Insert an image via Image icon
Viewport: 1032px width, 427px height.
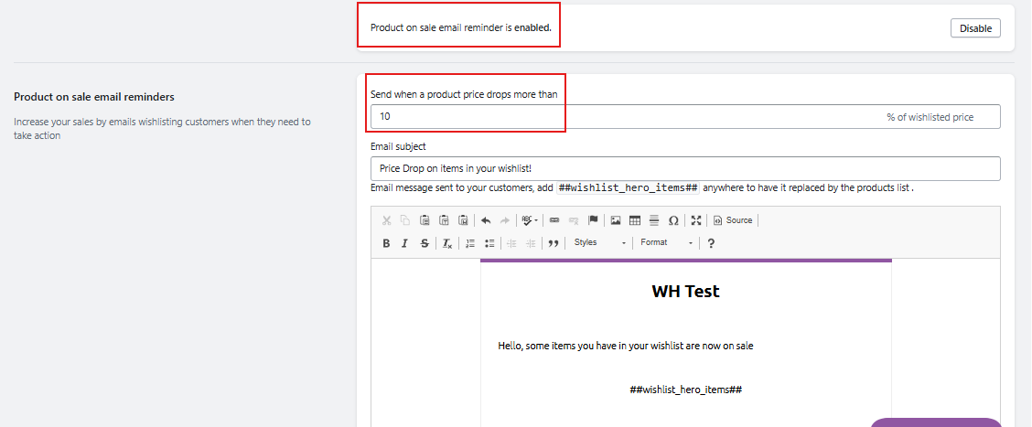coord(616,220)
